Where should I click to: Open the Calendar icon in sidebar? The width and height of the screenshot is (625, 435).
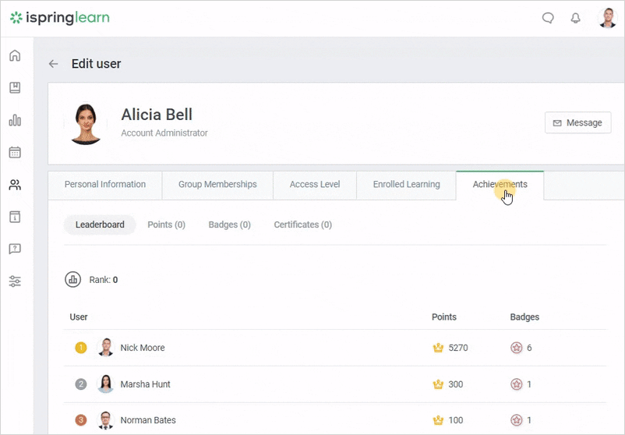point(15,152)
